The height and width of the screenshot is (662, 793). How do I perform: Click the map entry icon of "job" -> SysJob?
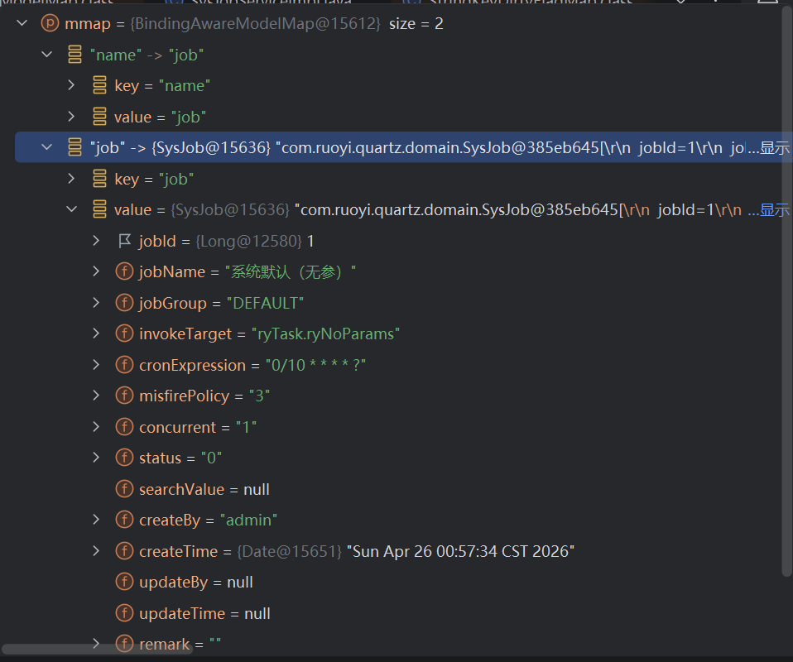click(x=74, y=147)
